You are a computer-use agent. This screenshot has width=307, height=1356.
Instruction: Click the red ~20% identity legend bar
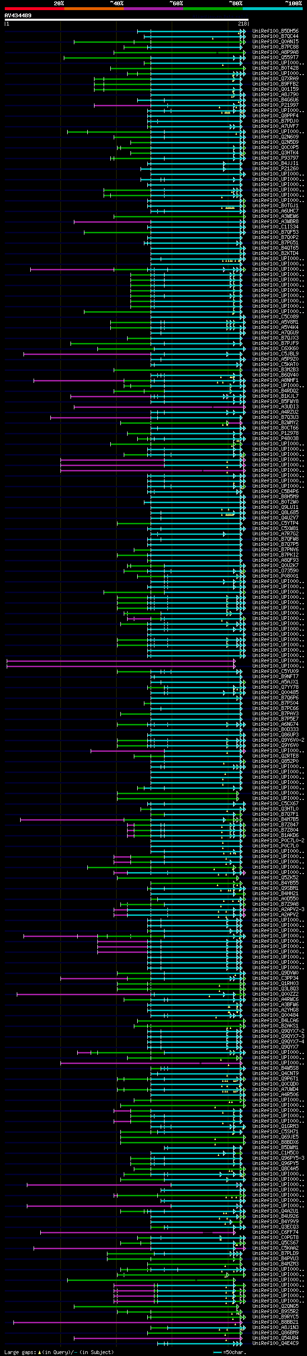pos(34,9)
